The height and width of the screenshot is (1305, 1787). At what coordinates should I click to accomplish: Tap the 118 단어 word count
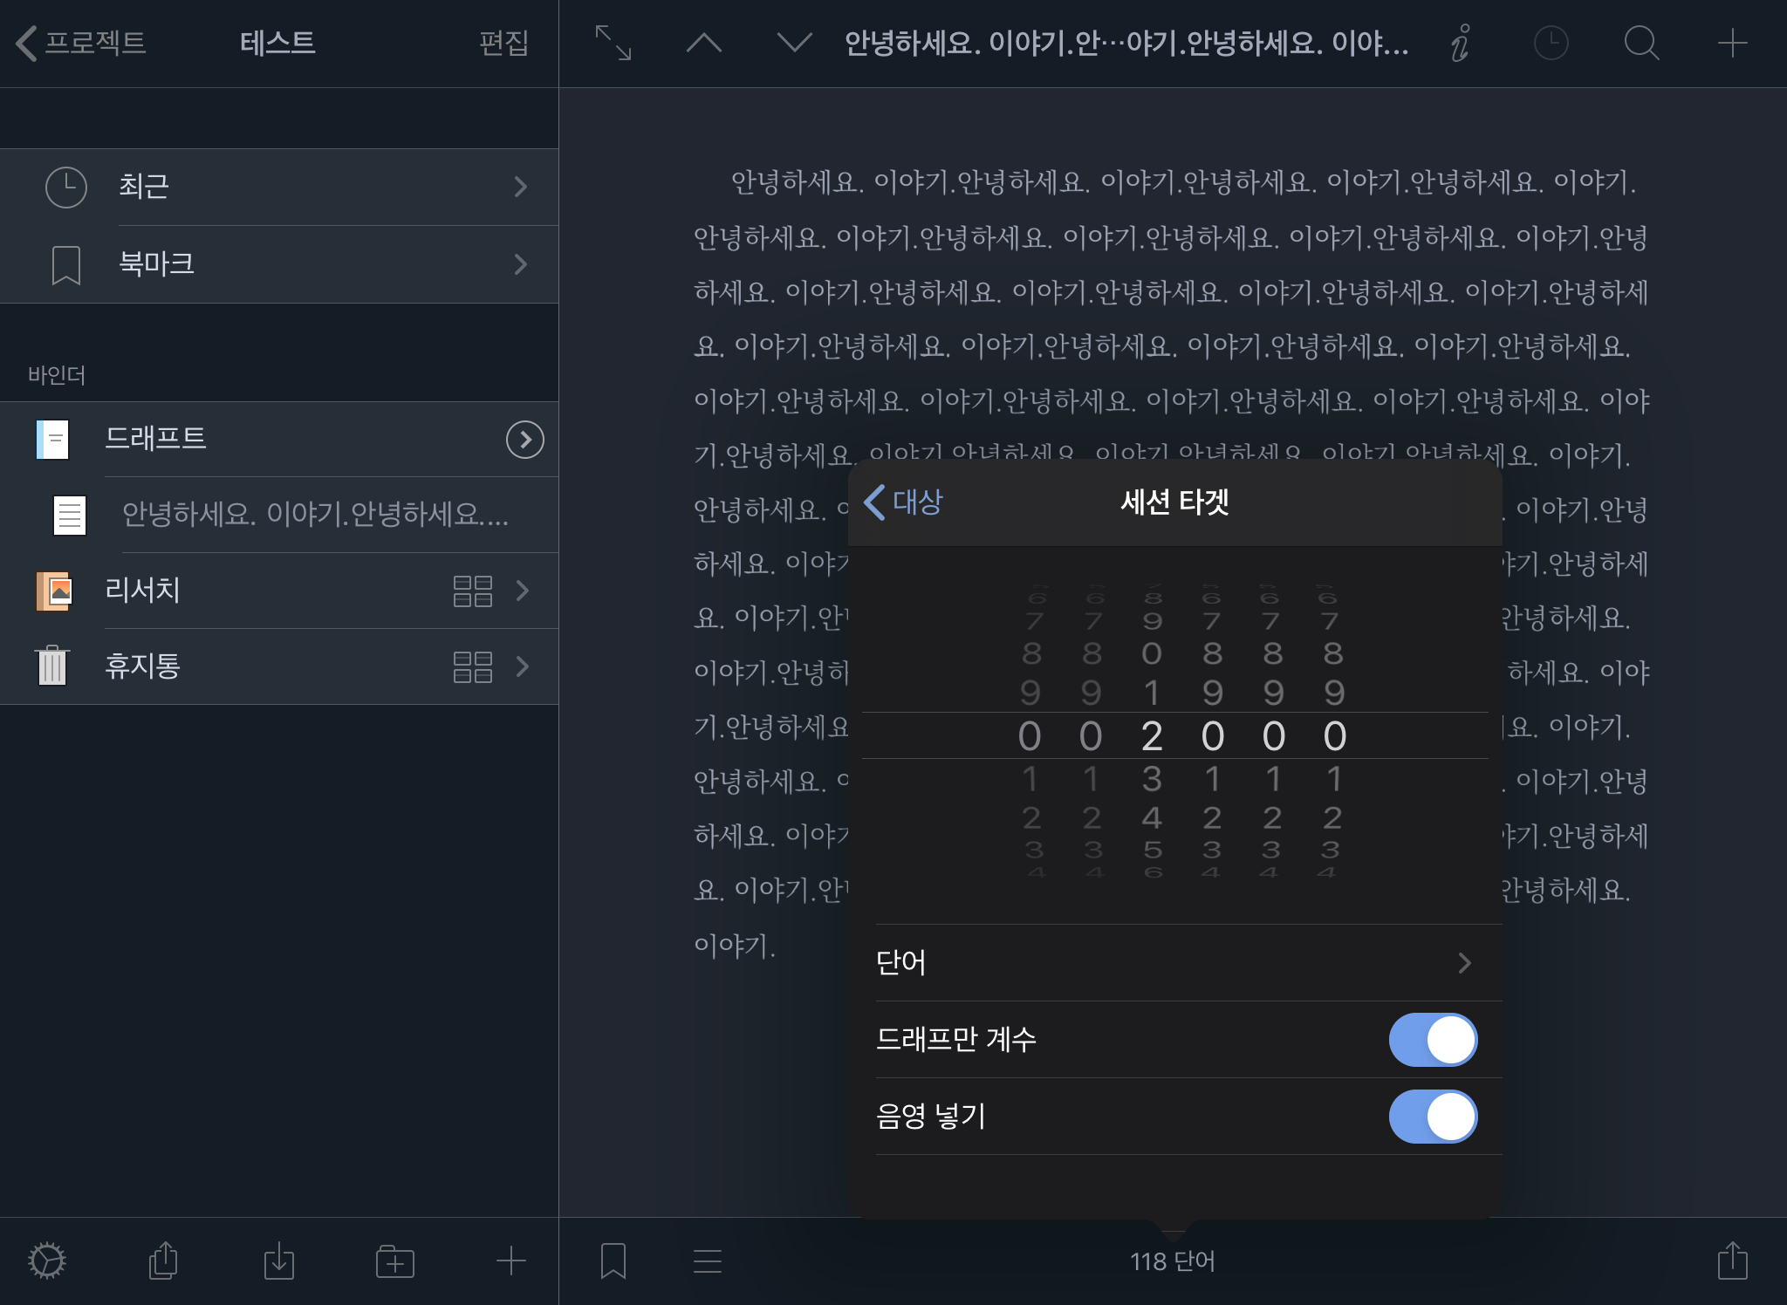click(1172, 1261)
